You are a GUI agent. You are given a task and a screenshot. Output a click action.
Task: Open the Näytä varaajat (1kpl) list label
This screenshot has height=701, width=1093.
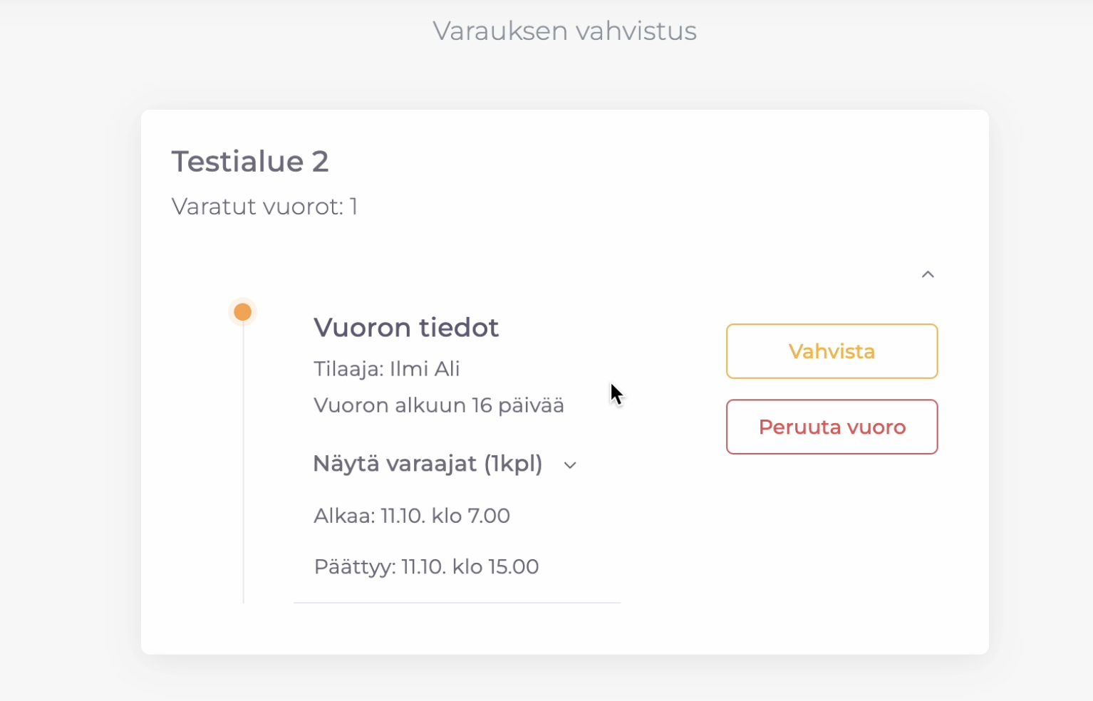click(x=428, y=464)
